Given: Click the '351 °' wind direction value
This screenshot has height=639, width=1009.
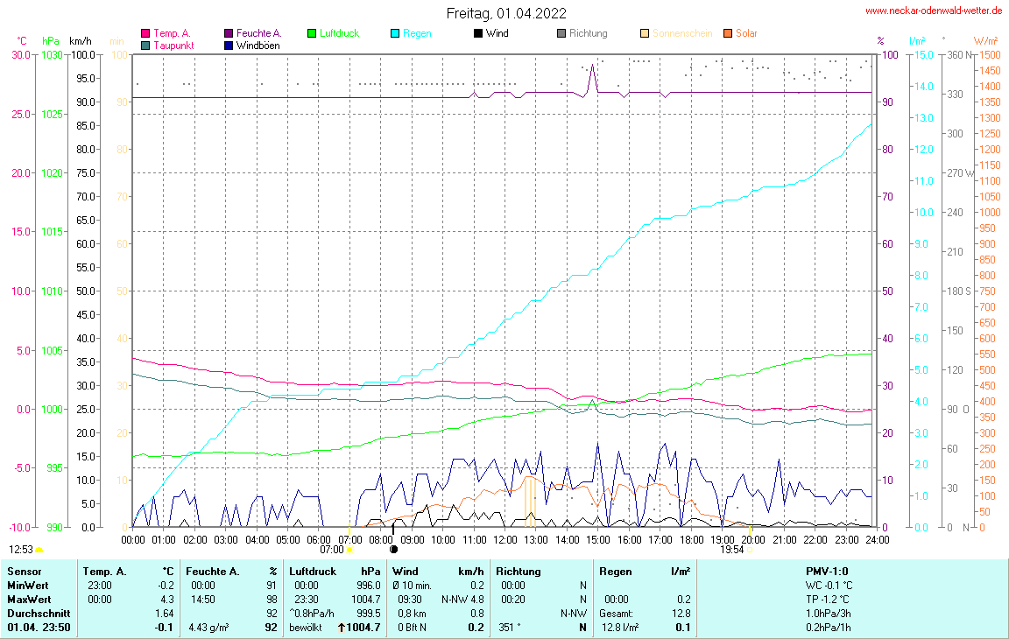Looking at the screenshot, I should (510, 628).
